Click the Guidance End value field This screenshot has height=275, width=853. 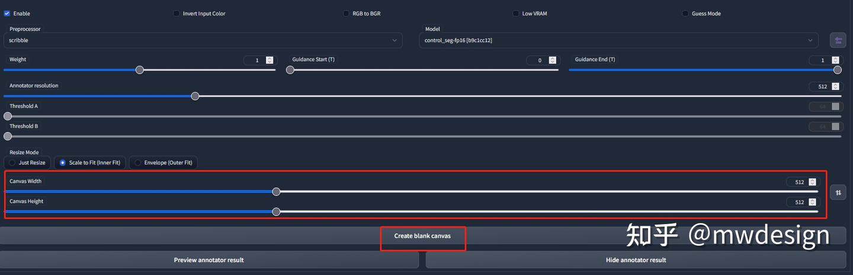click(825, 60)
